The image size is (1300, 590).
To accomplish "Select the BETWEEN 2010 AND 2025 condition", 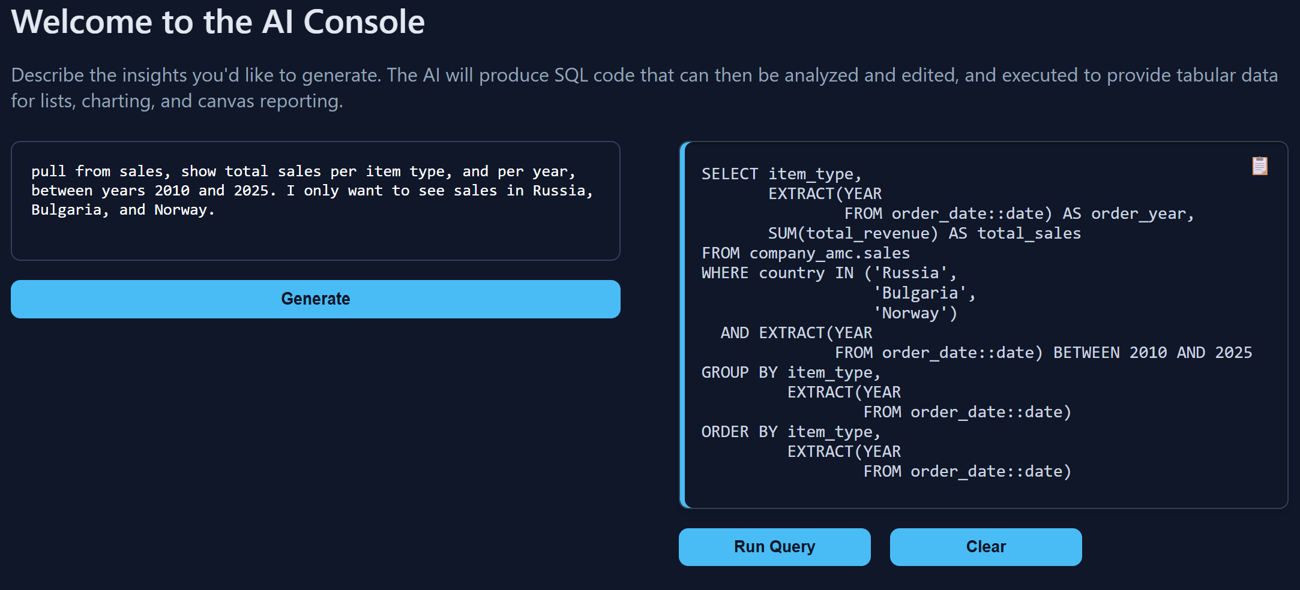I will [1152, 352].
